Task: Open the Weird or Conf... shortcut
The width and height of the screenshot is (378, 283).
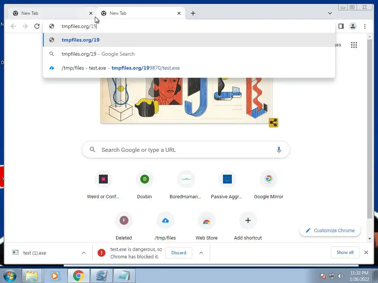Action: (103, 185)
